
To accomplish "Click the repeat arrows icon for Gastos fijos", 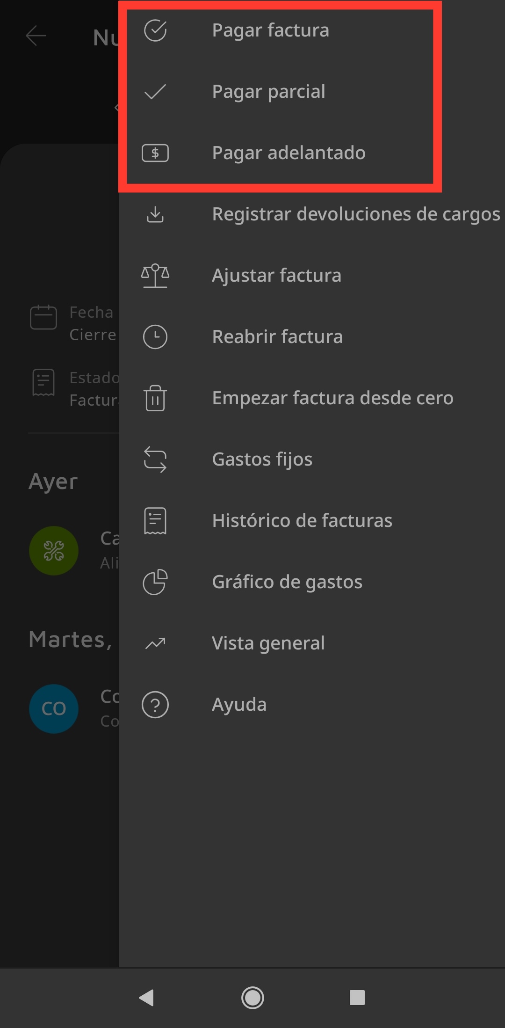I will pyautogui.click(x=155, y=459).
